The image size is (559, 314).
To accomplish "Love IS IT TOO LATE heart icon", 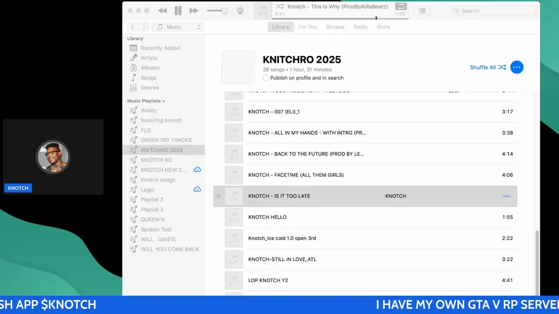I will 218,196.
